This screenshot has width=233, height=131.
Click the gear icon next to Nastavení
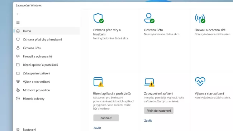pyautogui.click(x=18, y=129)
